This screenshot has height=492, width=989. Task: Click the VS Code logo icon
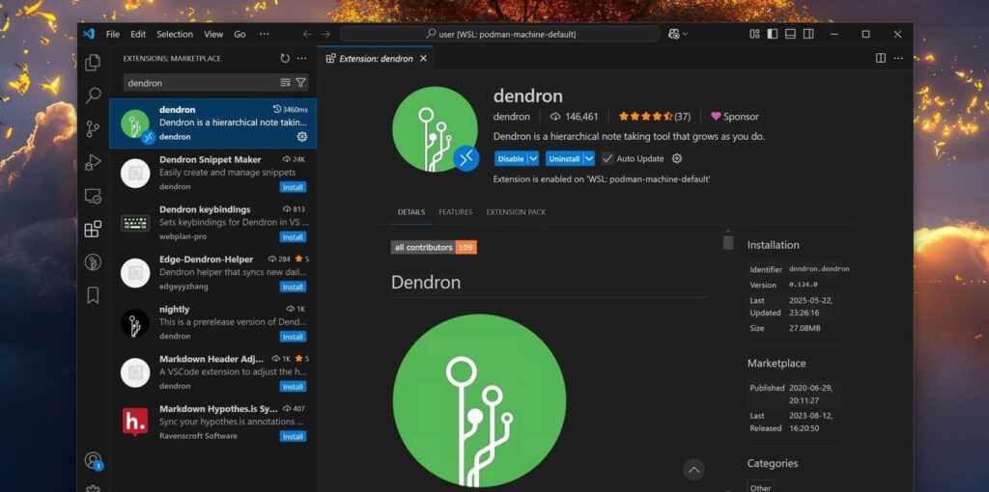(x=89, y=34)
